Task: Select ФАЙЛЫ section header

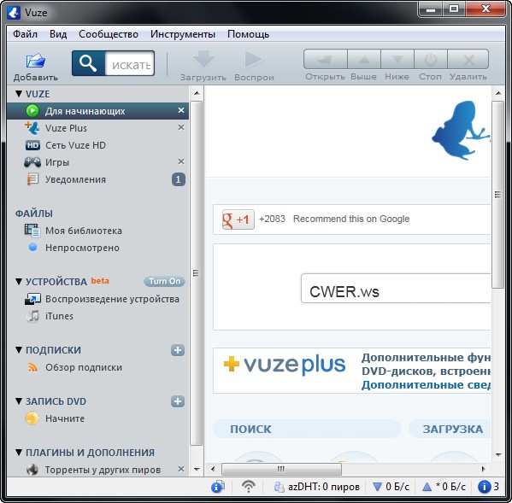Action: click(x=34, y=213)
